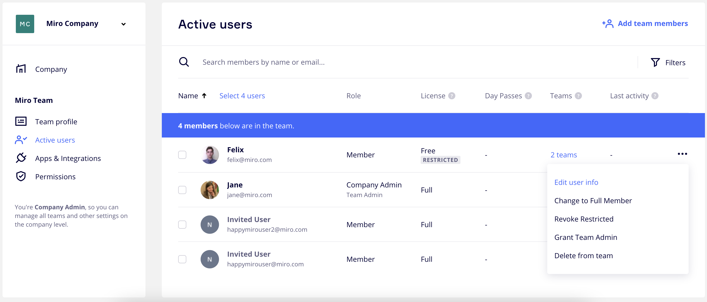
Task: Click the search magnifier icon
Action: tap(184, 62)
